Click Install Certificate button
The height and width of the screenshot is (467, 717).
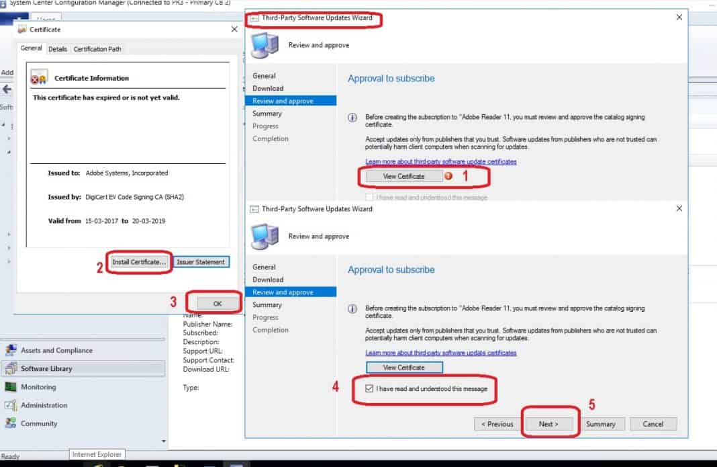tap(139, 262)
